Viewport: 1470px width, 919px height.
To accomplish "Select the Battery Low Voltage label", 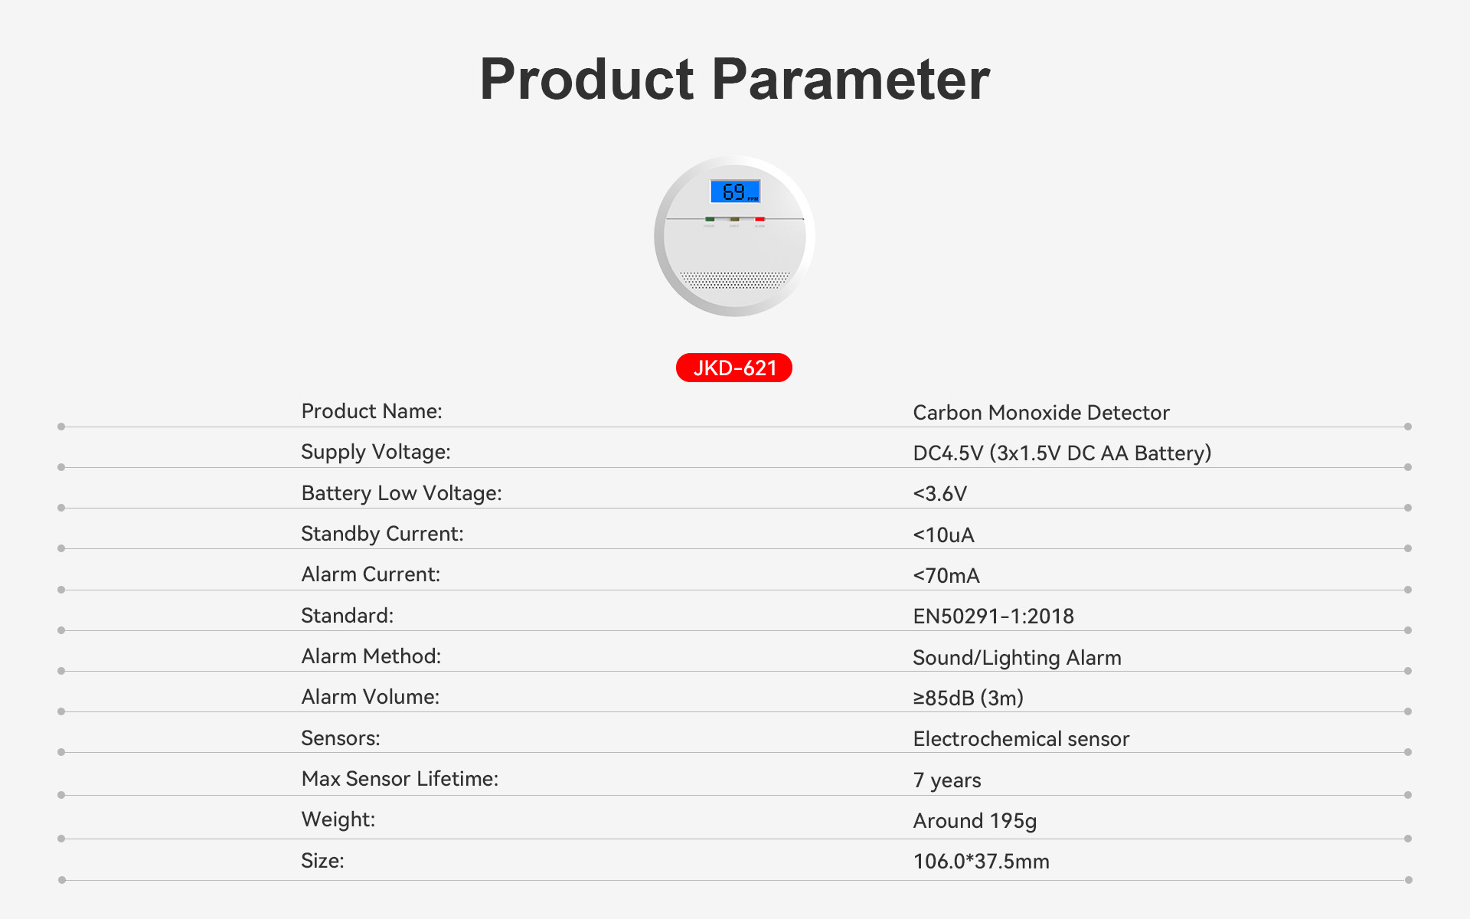I will click(402, 493).
